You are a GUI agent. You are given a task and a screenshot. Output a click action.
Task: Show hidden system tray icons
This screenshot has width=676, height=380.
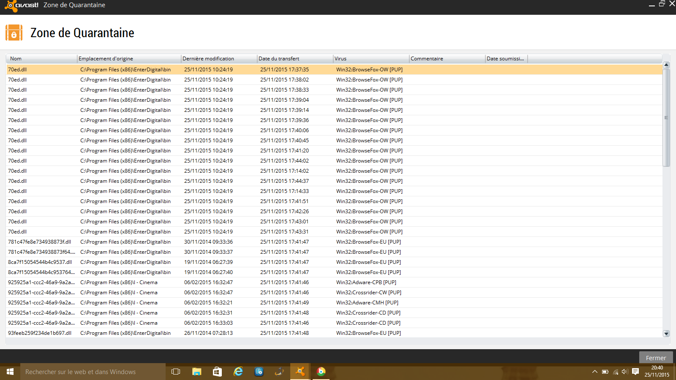click(594, 372)
